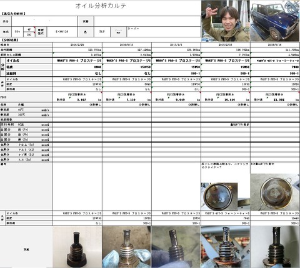Viewport: 300px width, 268px height.
Task: Click the 鉛 (Pb) metal row label
Action: pyautogui.click(x=26, y=135)
